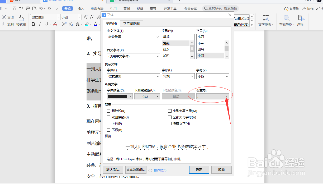
Task: Select the superscript icon
Action: [x=64, y=24]
